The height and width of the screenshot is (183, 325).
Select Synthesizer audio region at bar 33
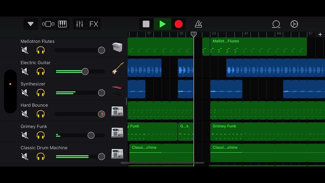(226, 89)
